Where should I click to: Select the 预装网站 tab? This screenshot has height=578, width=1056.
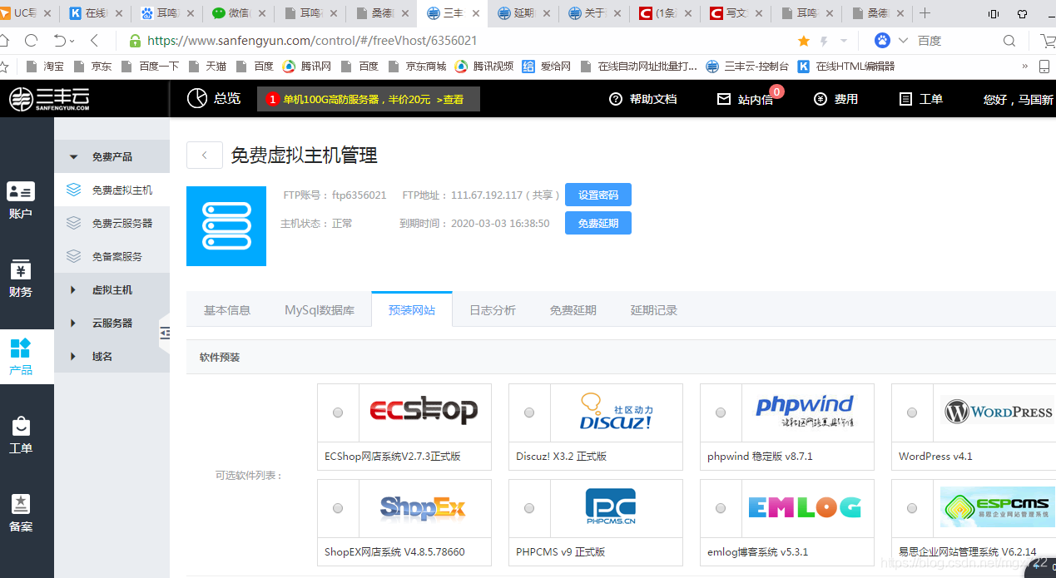pos(412,310)
